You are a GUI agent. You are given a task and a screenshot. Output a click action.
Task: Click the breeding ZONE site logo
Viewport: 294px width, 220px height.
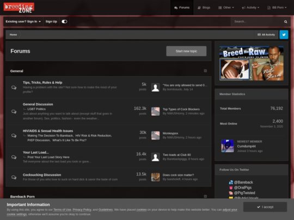[19, 8]
